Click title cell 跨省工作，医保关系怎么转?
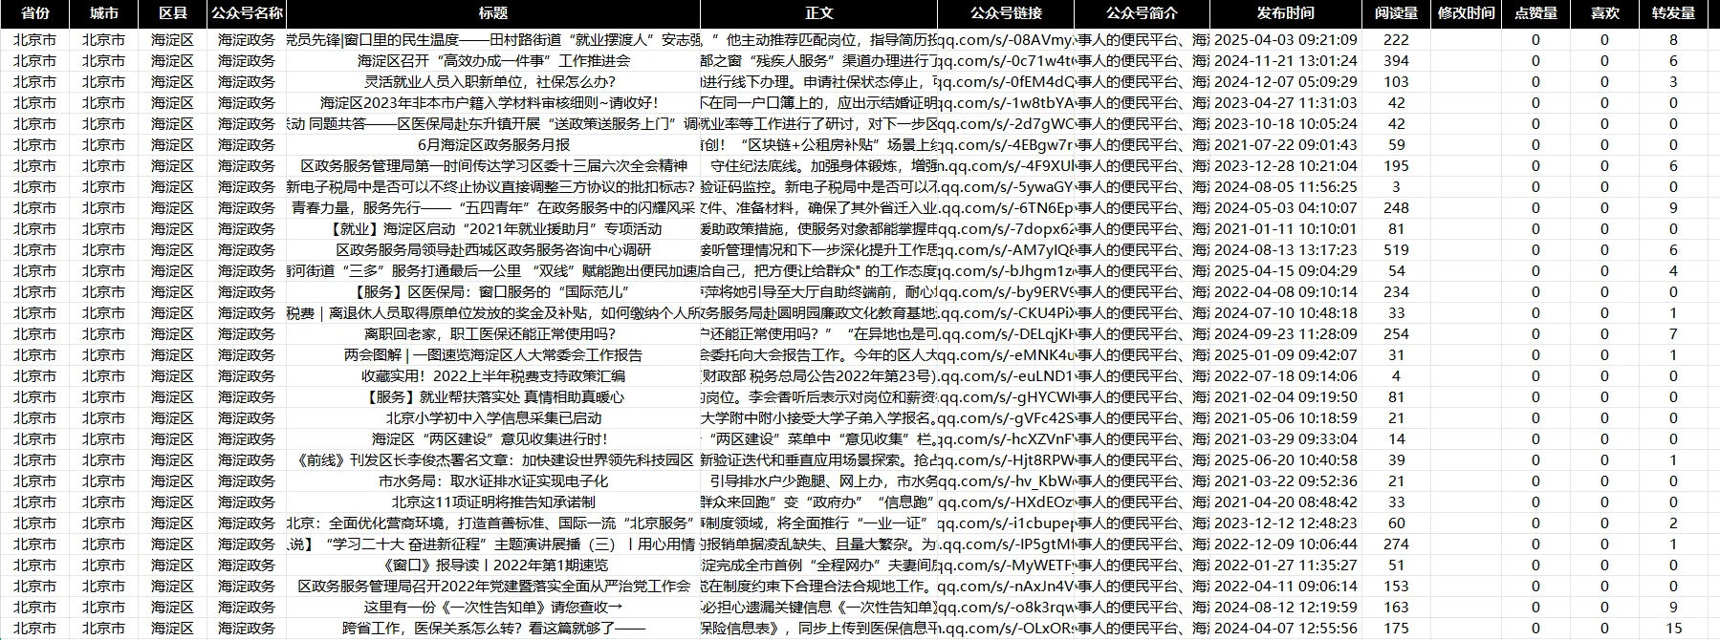This screenshot has height=640, width=1720. pyautogui.click(x=493, y=628)
